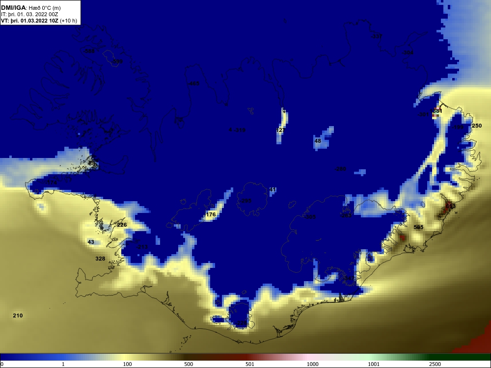The width and height of the screenshot is (491, 368).
Task: Click the 'DMI/IGA: Hæð 0°C (m)' title line
Action: (x=30, y=8)
